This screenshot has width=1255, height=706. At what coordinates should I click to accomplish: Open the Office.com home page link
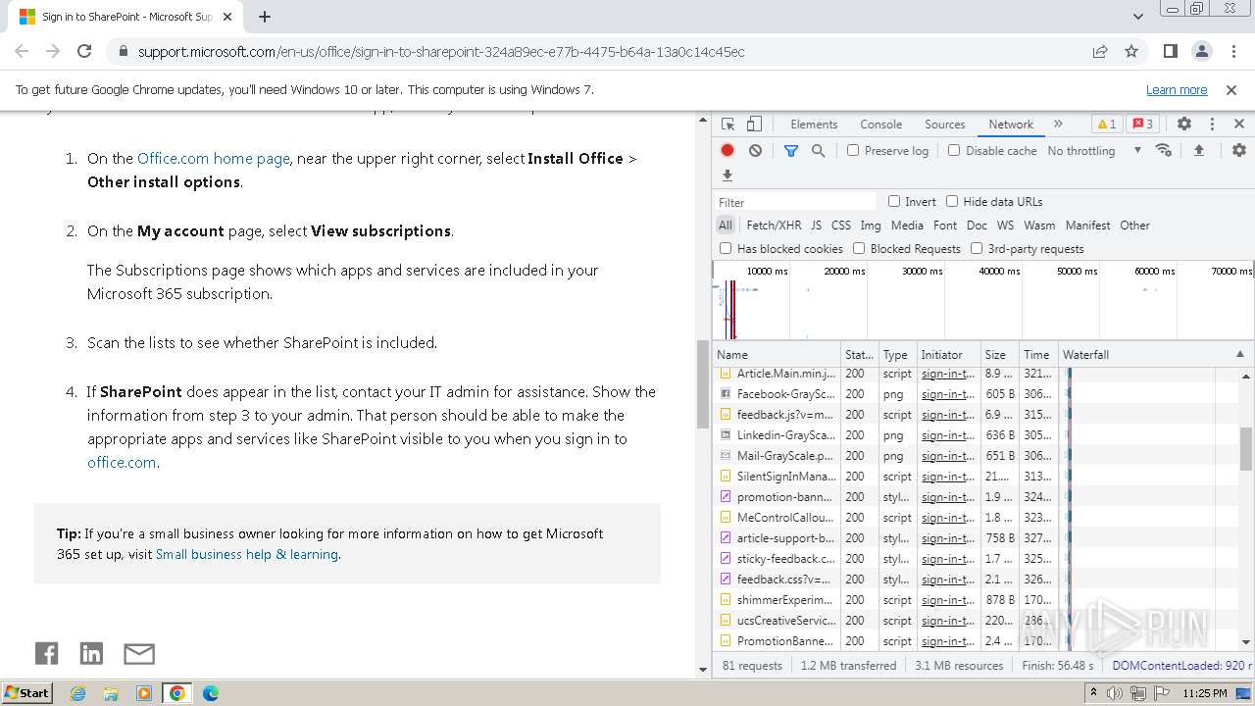point(213,158)
